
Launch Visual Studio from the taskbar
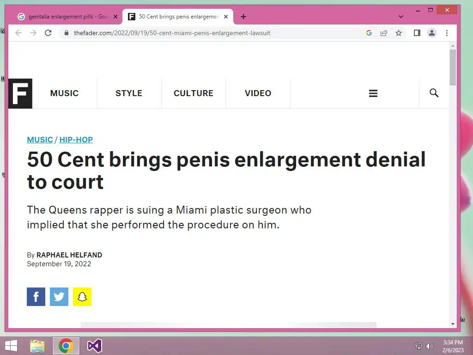click(x=94, y=346)
